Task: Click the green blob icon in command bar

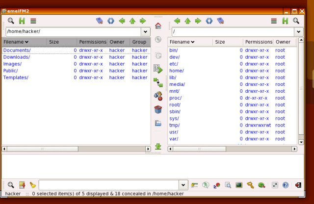Action: click(x=262, y=185)
